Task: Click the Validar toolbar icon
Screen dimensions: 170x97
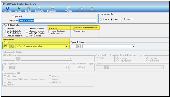Action: pos(69,8)
